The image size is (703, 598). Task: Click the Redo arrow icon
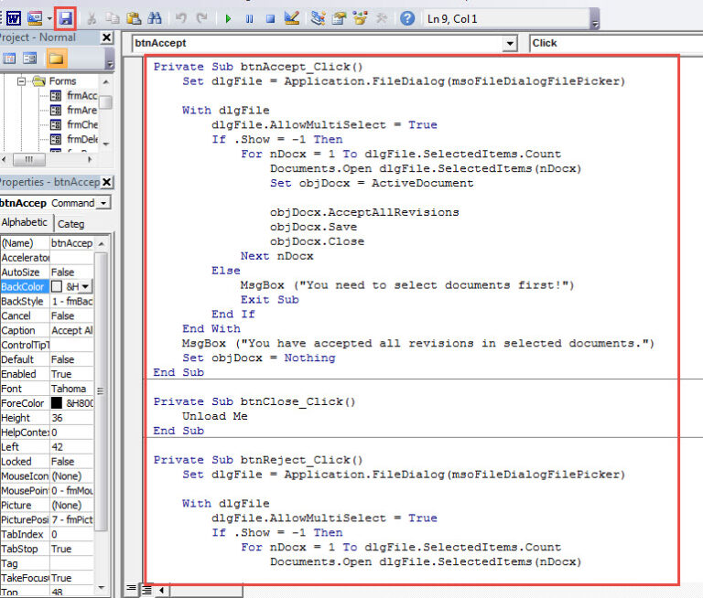[x=201, y=18]
